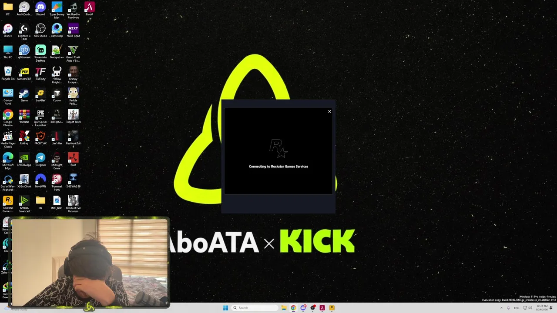This screenshot has width=557, height=313.
Task: Select the Granny Escape desktop shortcut
Action: (73, 75)
